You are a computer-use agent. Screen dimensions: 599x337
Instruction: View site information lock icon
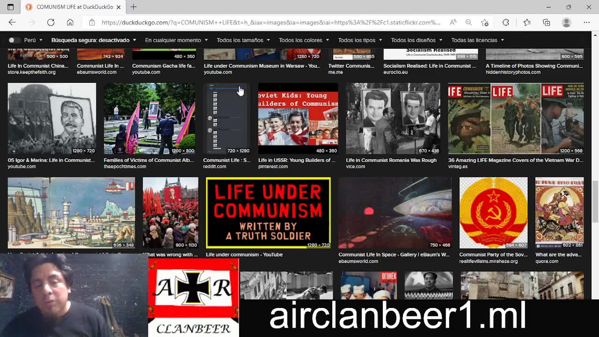point(92,22)
